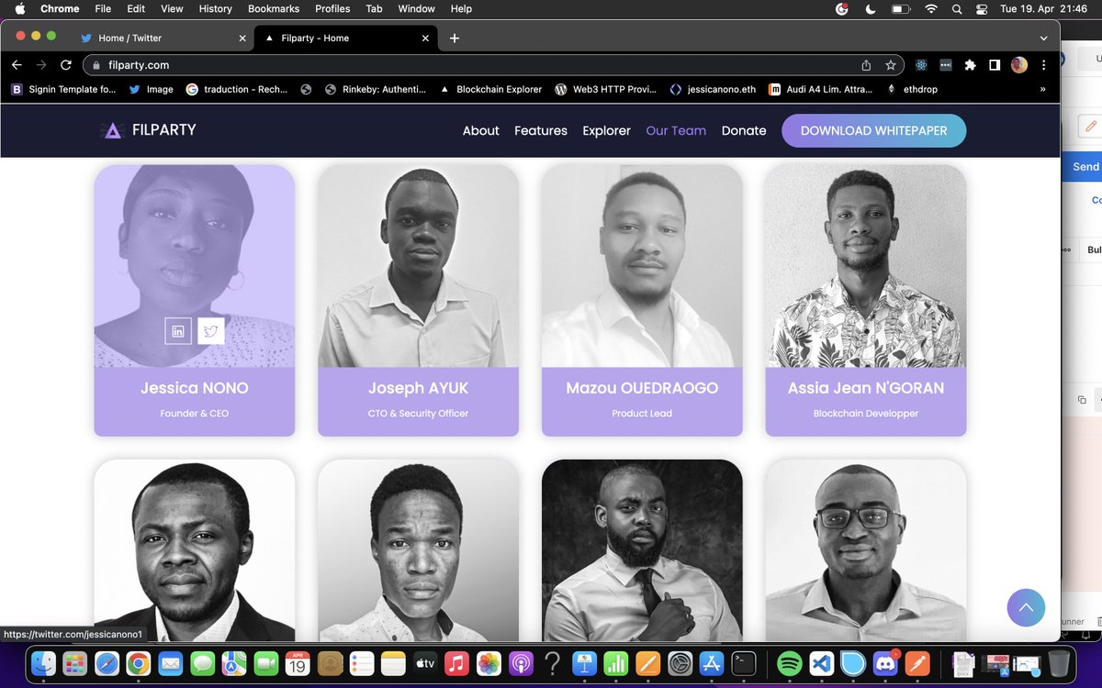The image size is (1102, 688).
Task: Open Jessica NONO's Twitter icon
Action: coord(211,331)
